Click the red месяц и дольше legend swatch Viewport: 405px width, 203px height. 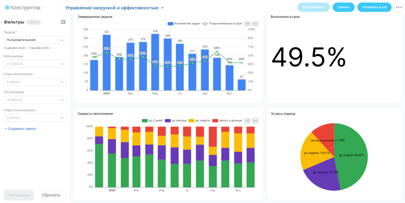tap(215, 121)
